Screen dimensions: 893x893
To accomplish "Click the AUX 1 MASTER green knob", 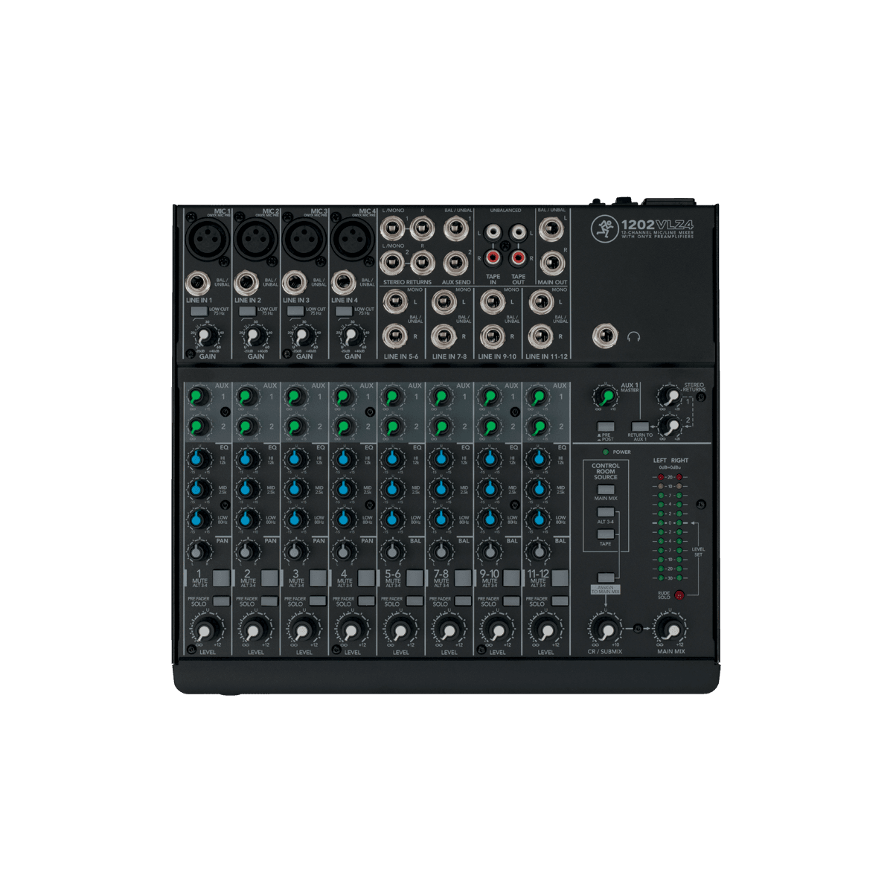I will coord(605,395).
